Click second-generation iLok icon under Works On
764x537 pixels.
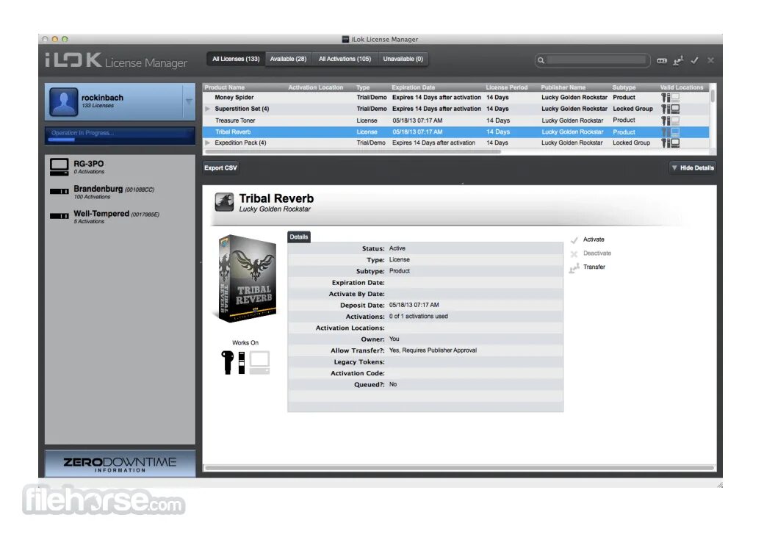pyautogui.click(x=242, y=363)
